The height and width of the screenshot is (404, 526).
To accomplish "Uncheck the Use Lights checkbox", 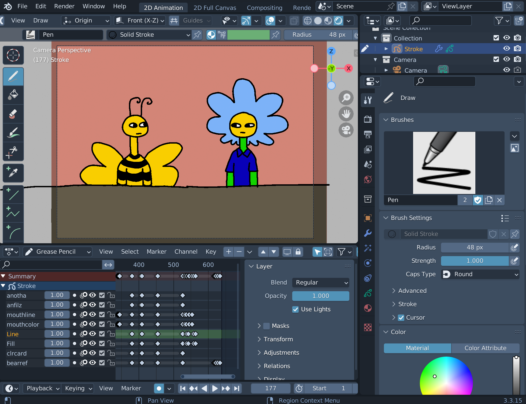I will [295, 309].
